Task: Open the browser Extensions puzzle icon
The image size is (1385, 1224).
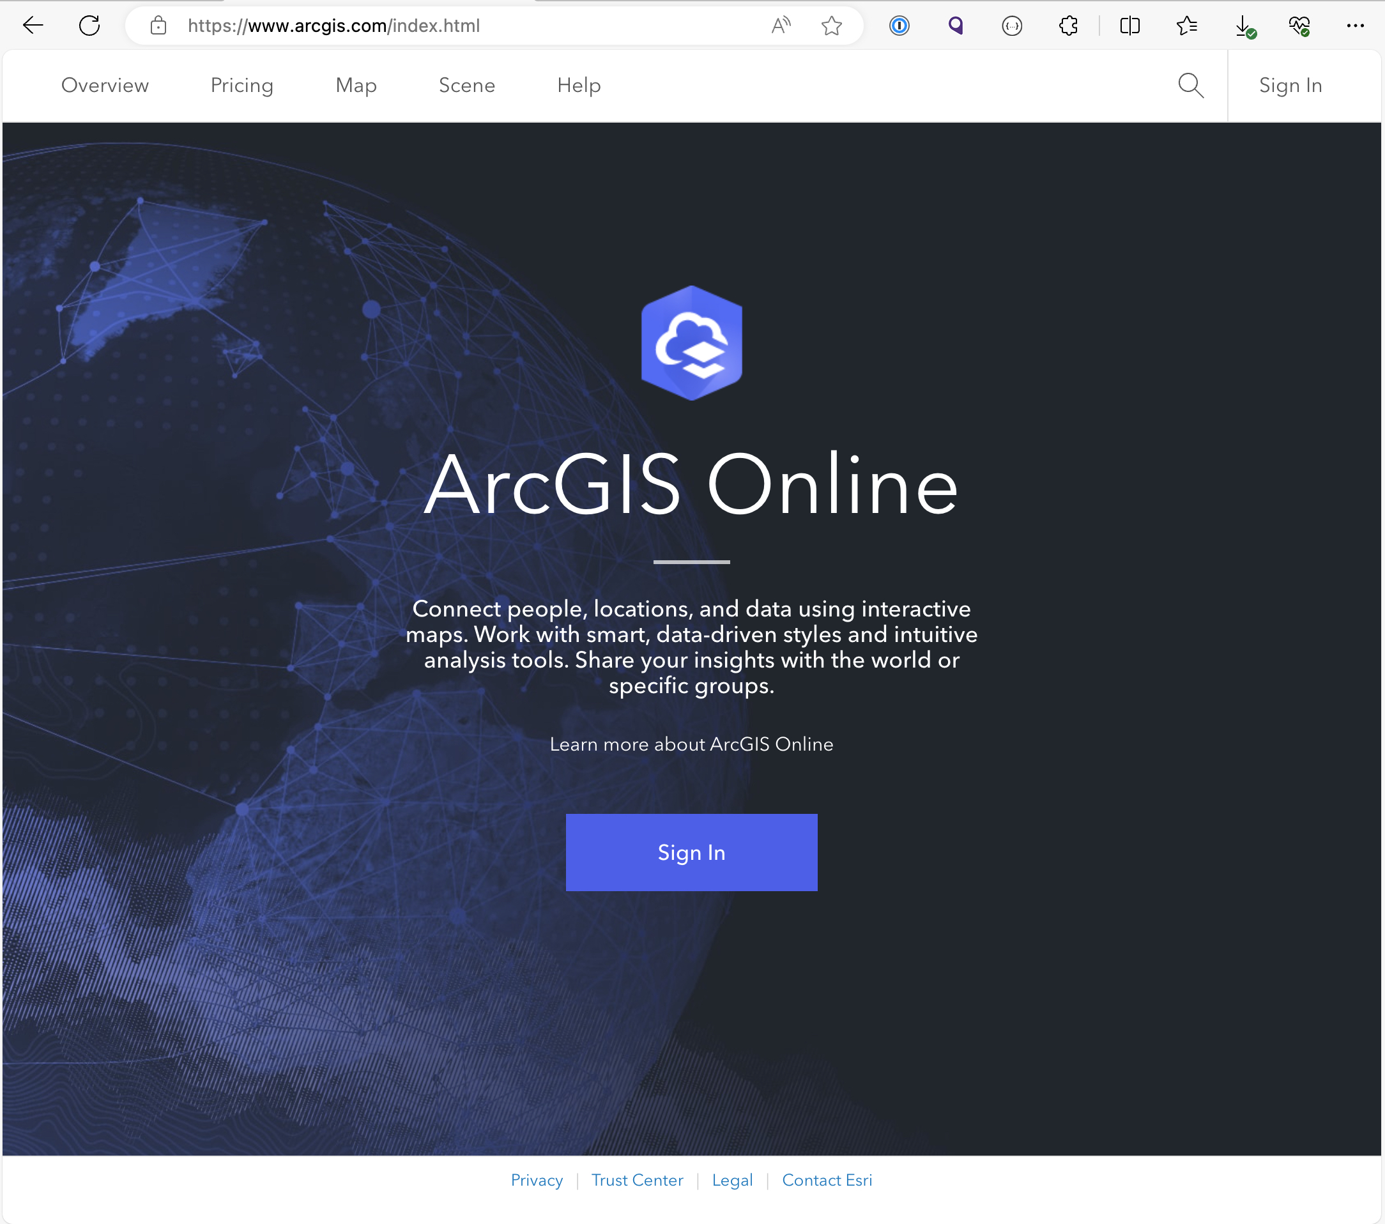Action: click(x=1069, y=26)
